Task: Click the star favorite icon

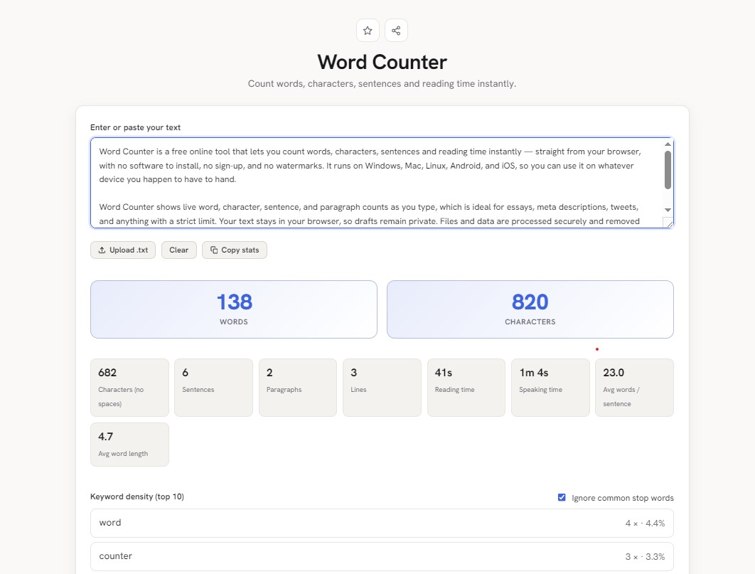Action: 368,31
